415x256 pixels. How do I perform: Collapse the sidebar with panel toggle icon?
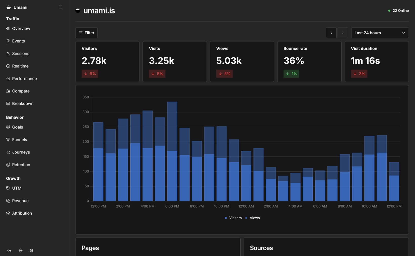coord(60,7)
